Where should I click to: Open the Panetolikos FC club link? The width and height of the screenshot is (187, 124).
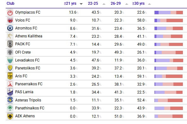click(x=28, y=68)
